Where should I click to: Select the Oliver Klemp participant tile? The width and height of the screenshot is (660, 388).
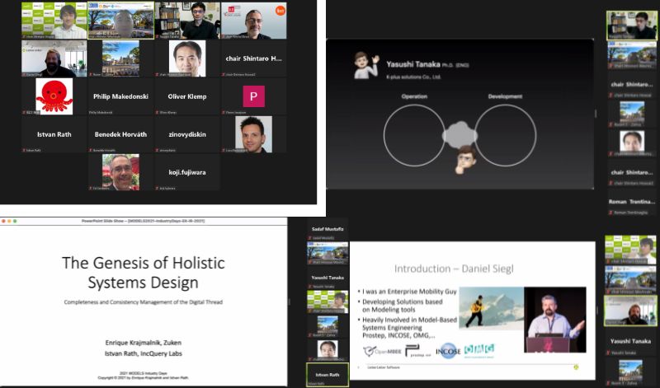[187, 96]
